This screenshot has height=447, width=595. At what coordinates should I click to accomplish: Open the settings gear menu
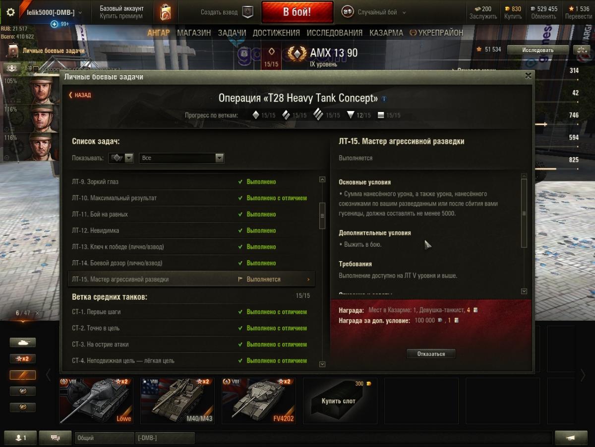click(x=10, y=12)
